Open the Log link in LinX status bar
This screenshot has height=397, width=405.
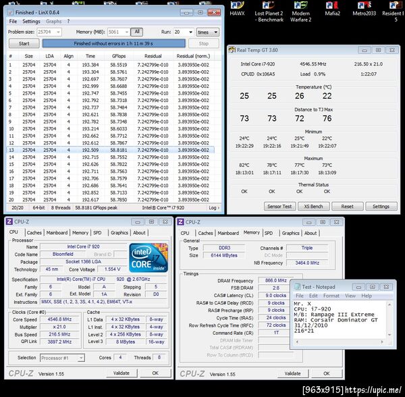214,208
